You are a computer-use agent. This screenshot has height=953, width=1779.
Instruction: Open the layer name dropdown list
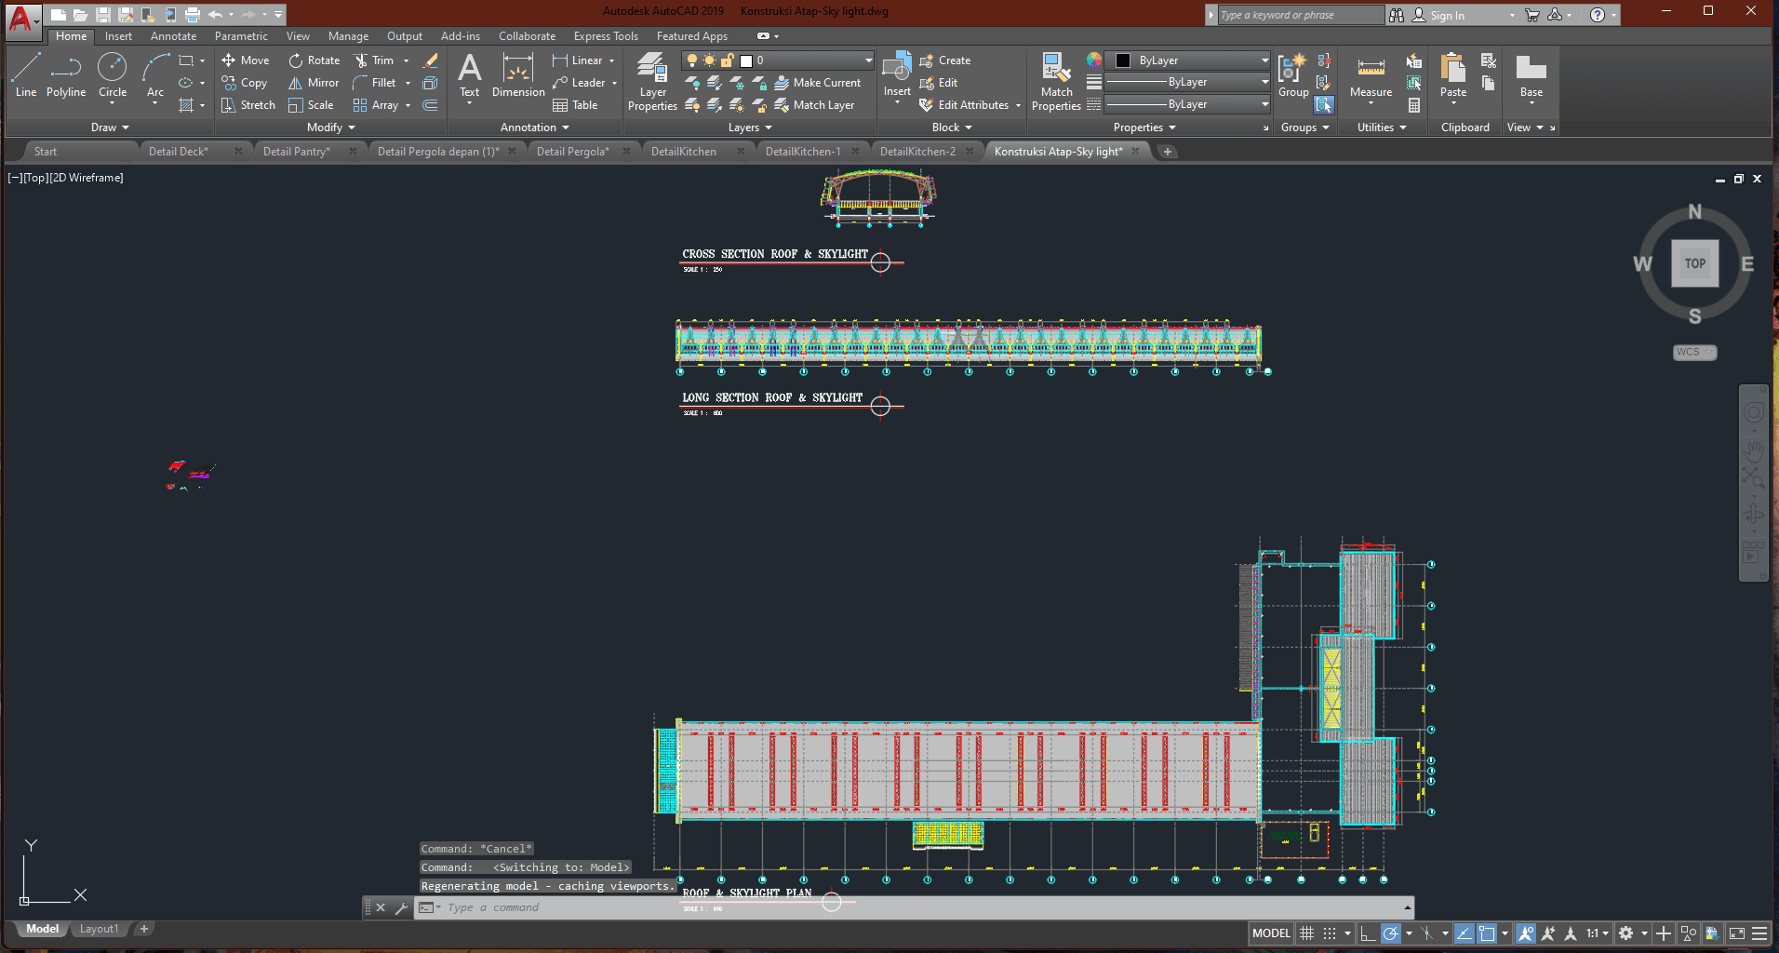(867, 60)
